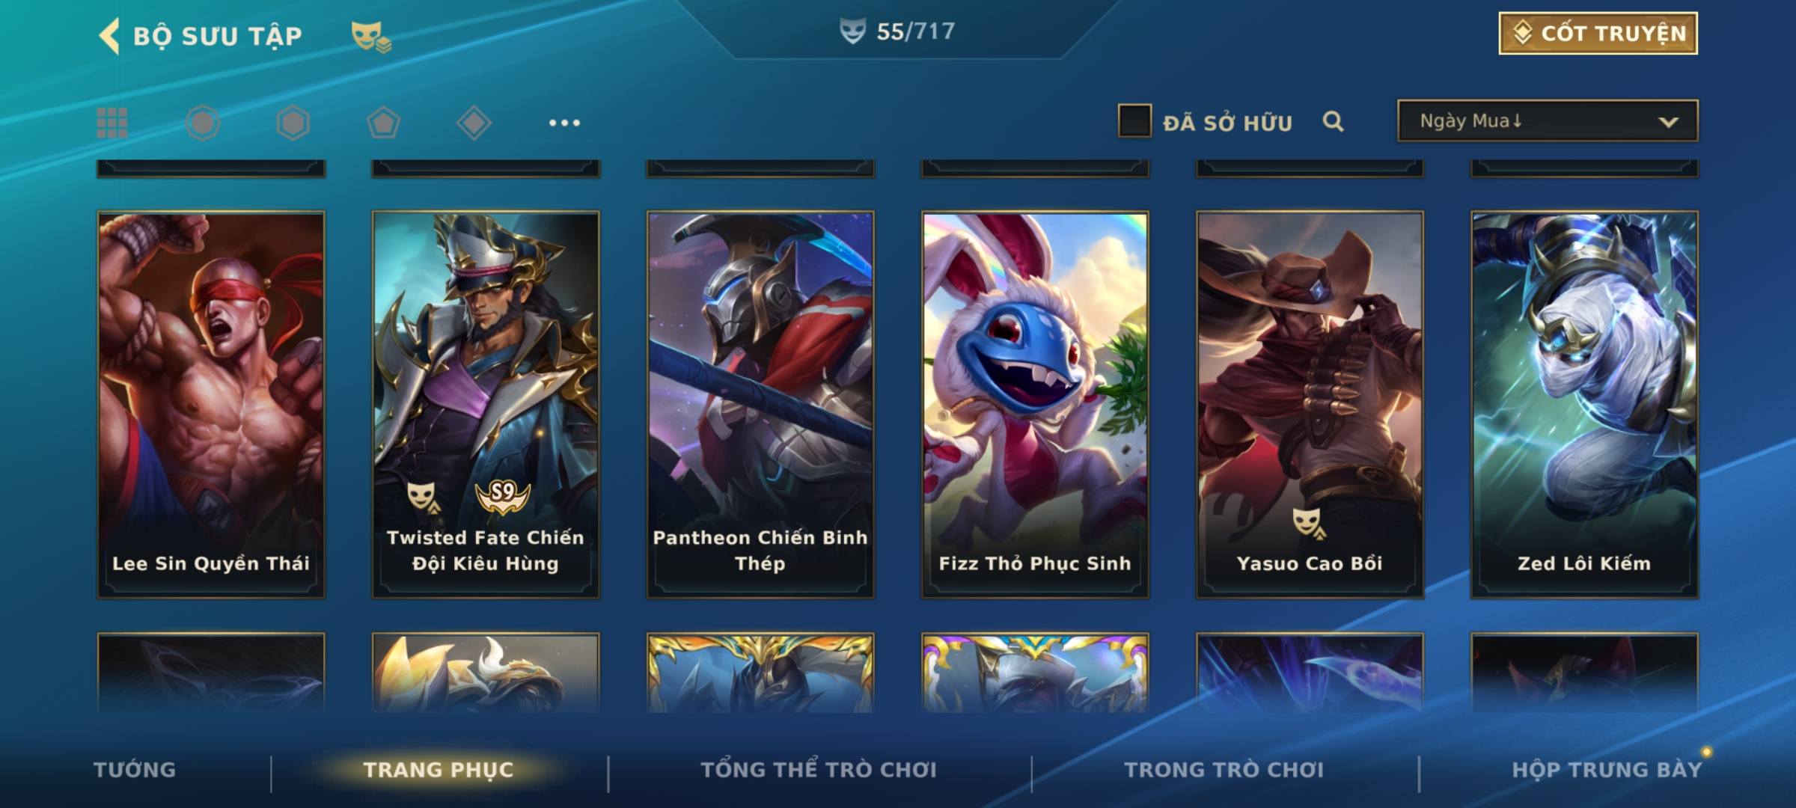The width and height of the screenshot is (1796, 808).
Task: Switch to Tổng Thể Trò Chơi tab
Action: click(x=818, y=770)
